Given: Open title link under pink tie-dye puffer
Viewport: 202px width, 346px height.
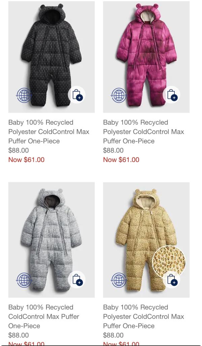Looking at the screenshot, I should pos(144,132).
